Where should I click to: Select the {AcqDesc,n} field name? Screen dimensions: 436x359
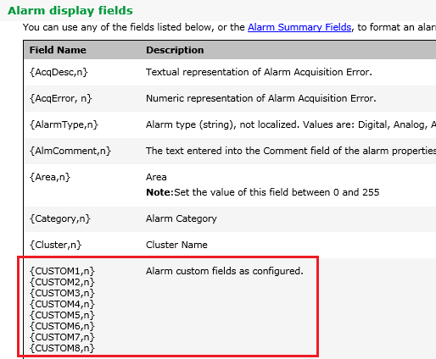point(59,72)
